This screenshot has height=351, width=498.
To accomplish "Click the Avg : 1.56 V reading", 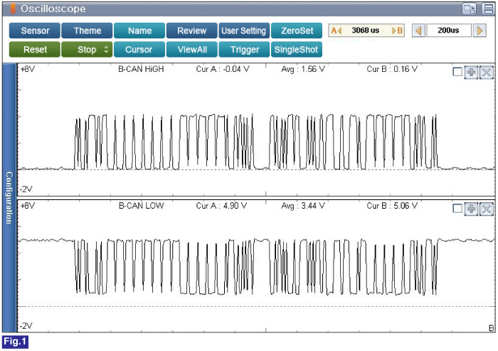I will (303, 69).
